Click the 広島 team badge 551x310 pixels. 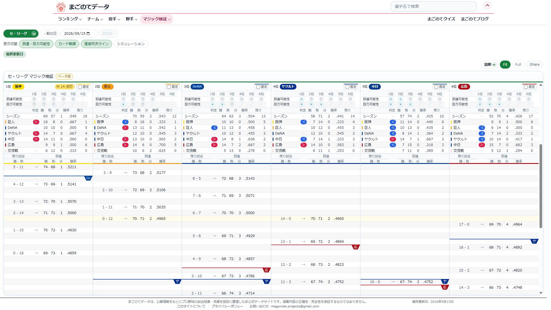[x=464, y=87]
